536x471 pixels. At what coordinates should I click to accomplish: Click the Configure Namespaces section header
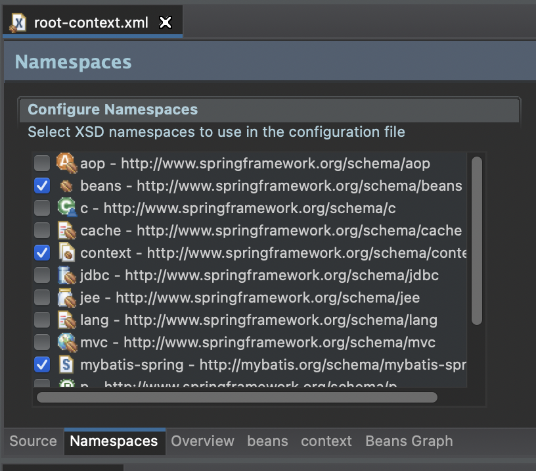click(269, 110)
